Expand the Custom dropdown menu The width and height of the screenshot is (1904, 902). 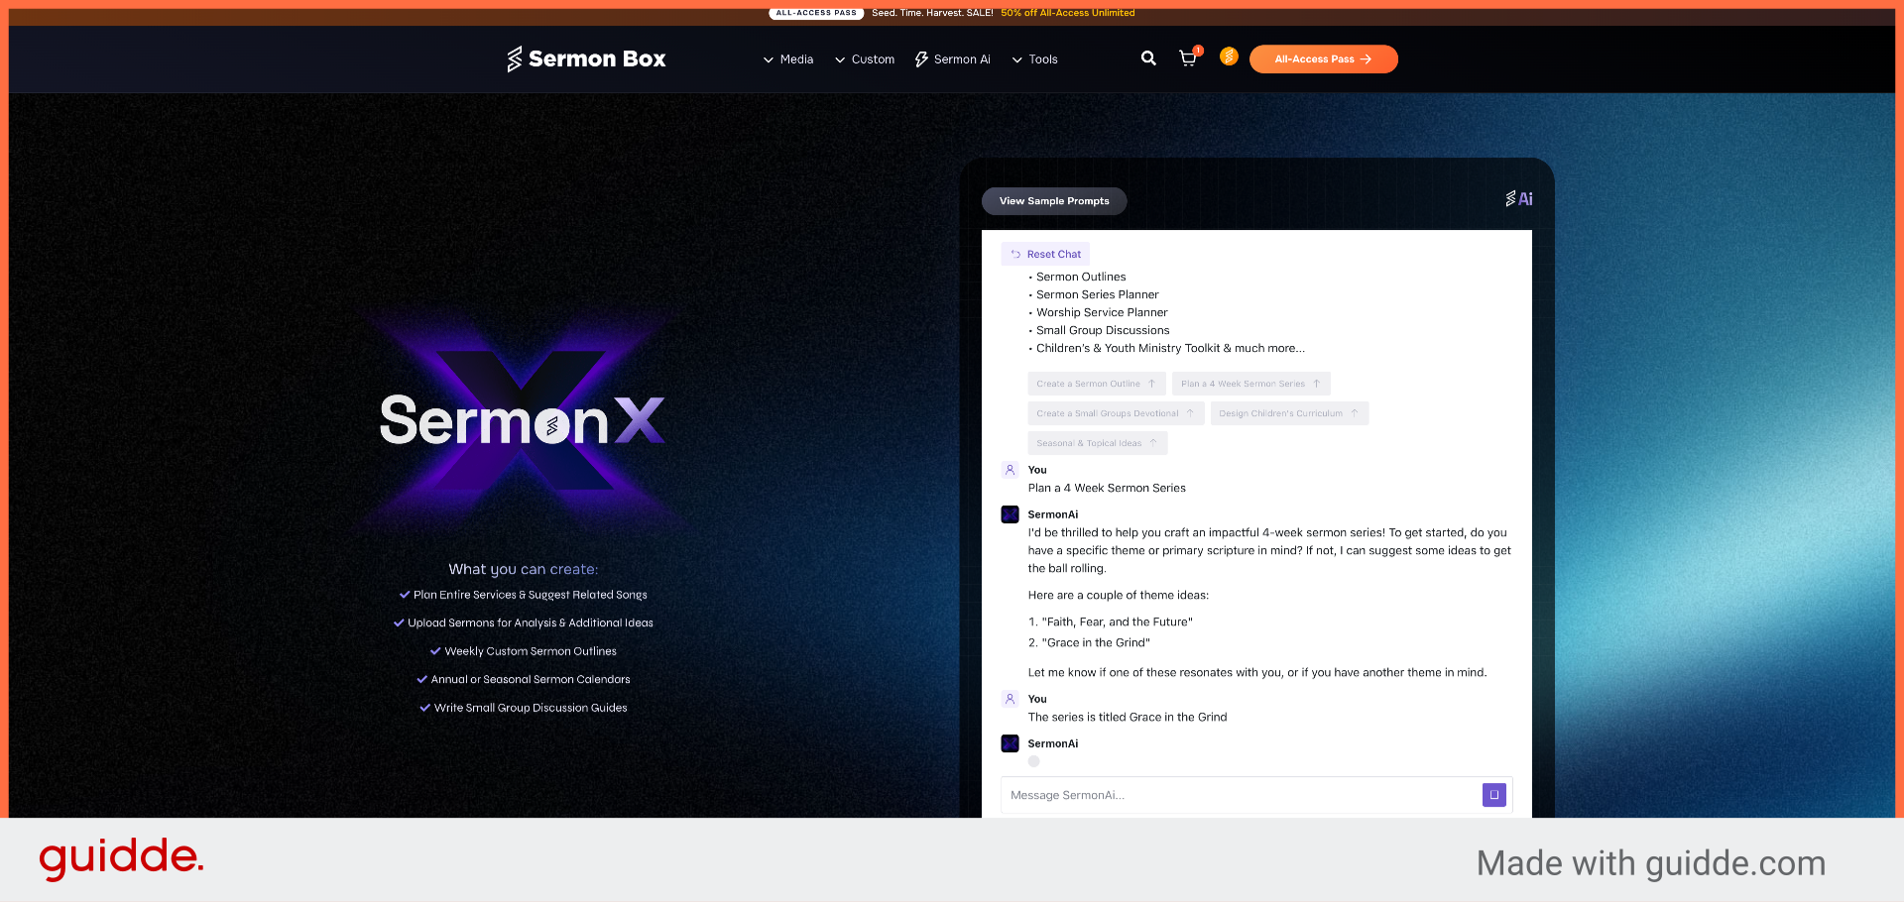865,58
